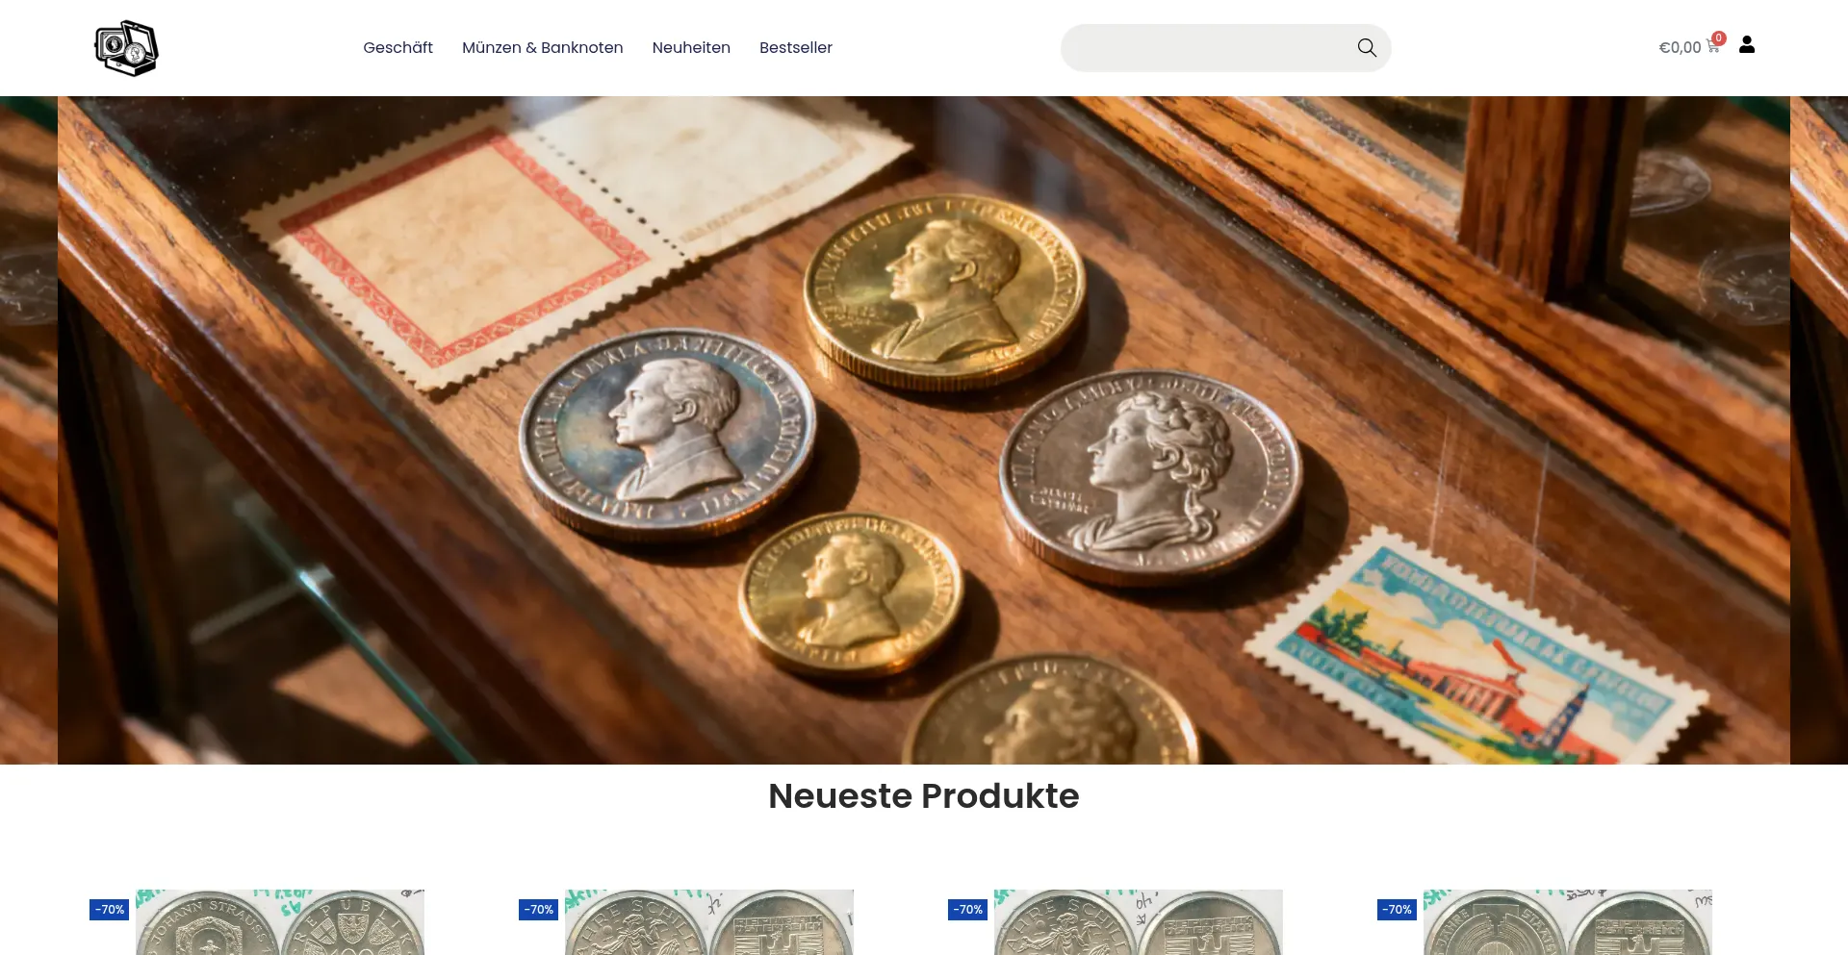Click the coin shop logo

pos(126,48)
